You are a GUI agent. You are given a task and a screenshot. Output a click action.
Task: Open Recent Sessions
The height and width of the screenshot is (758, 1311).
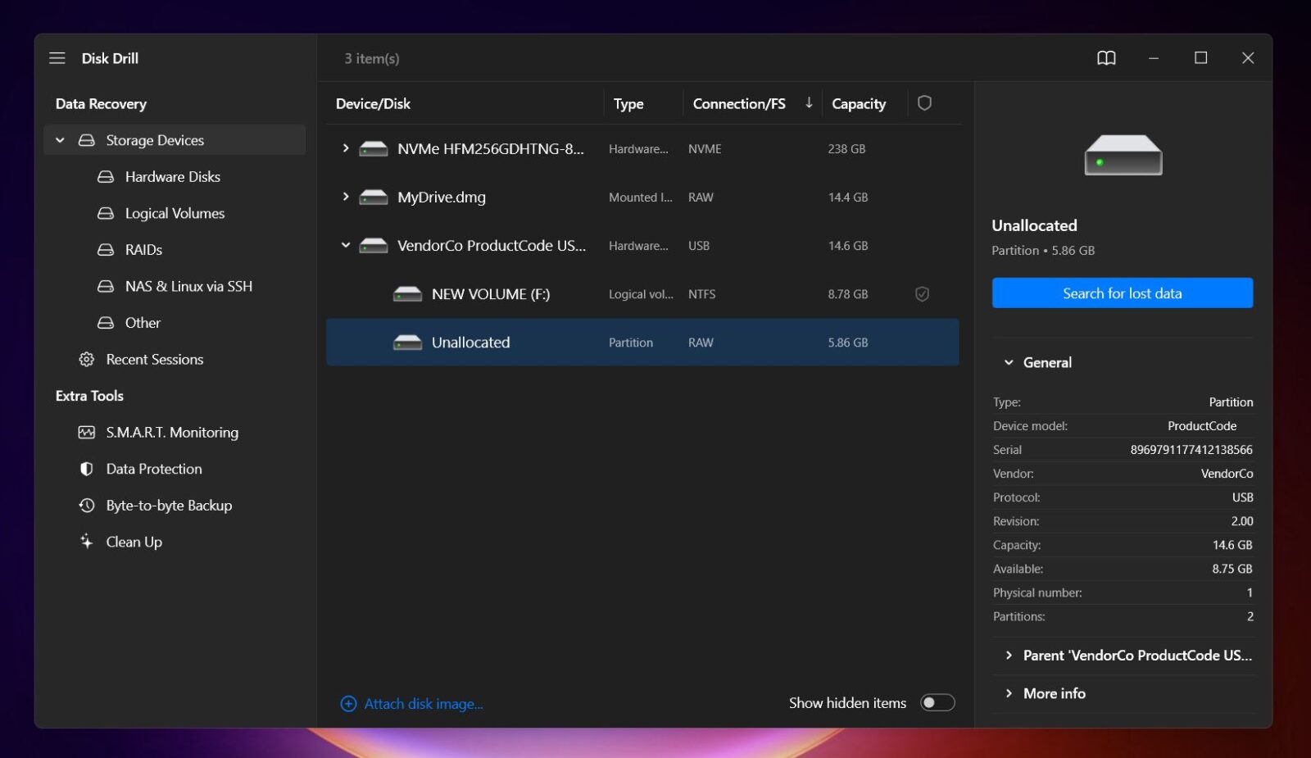155,359
